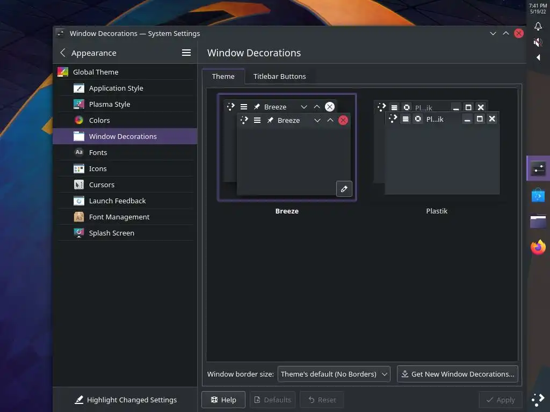Switch to the Theme tab

click(223, 76)
